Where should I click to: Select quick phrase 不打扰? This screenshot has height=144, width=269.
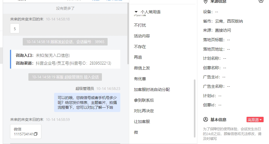coord(140,25)
